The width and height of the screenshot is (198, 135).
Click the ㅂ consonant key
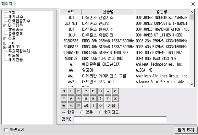[101, 91]
